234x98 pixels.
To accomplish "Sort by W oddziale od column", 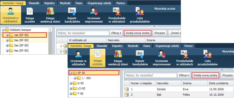I will pyautogui.click(x=87, y=40).
